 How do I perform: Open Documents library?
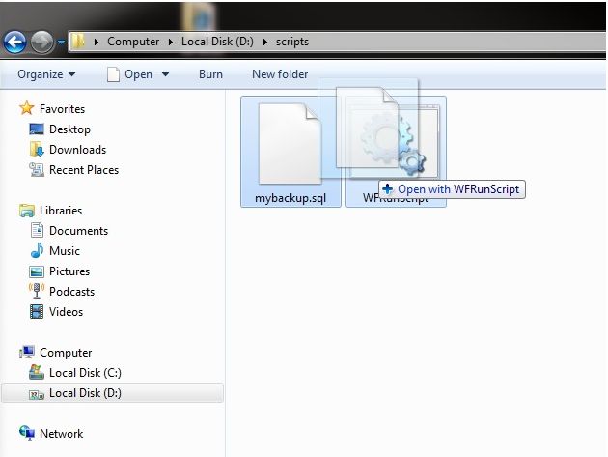[79, 231]
